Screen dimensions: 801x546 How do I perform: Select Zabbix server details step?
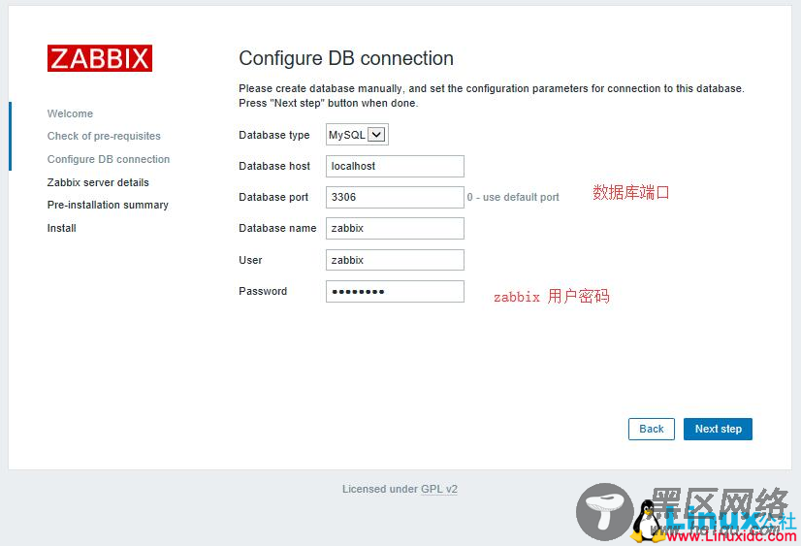[98, 183]
